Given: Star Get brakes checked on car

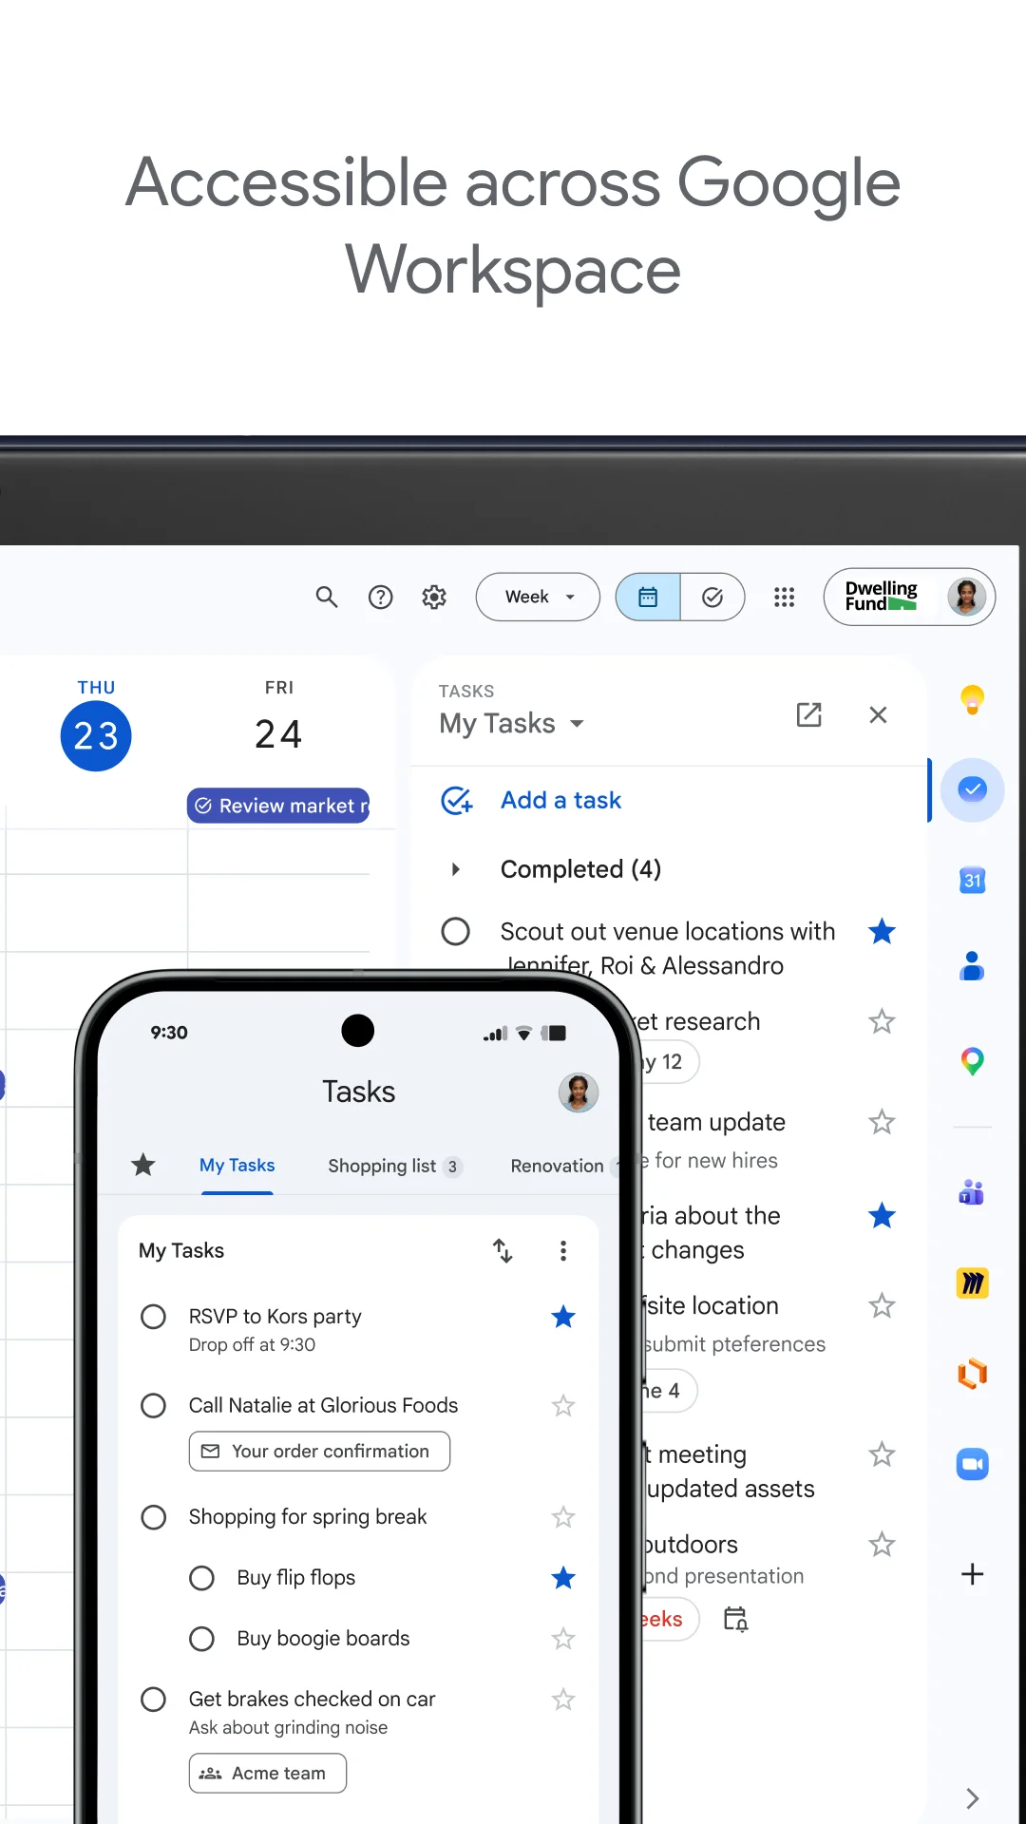Looking at the screenshot, I should pos(563,1699).
